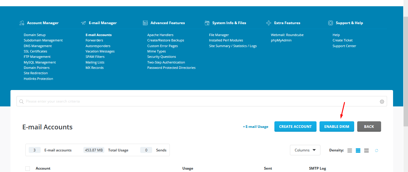Click the search criteria input field
This screenshot has height=172, width=408.
coord(120,101)
